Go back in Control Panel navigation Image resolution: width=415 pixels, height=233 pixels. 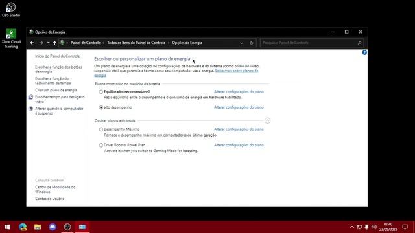coord(32,43)
